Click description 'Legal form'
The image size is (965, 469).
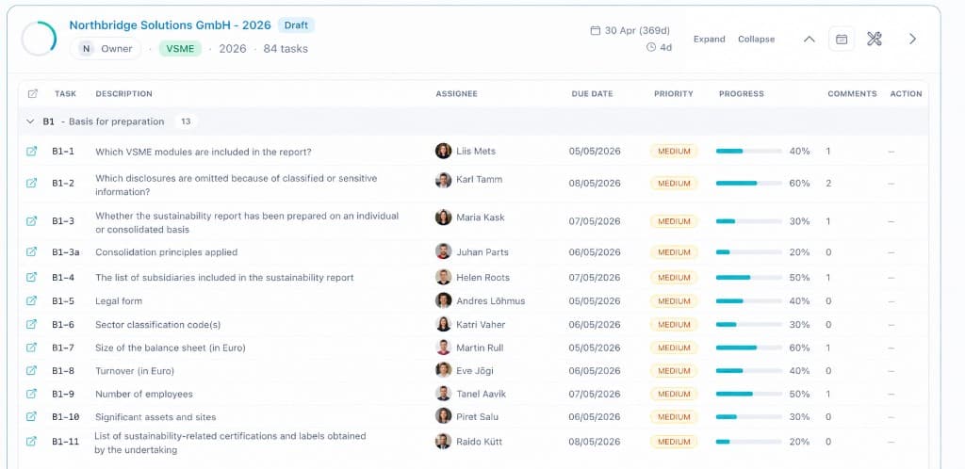[x=118, y=301]
